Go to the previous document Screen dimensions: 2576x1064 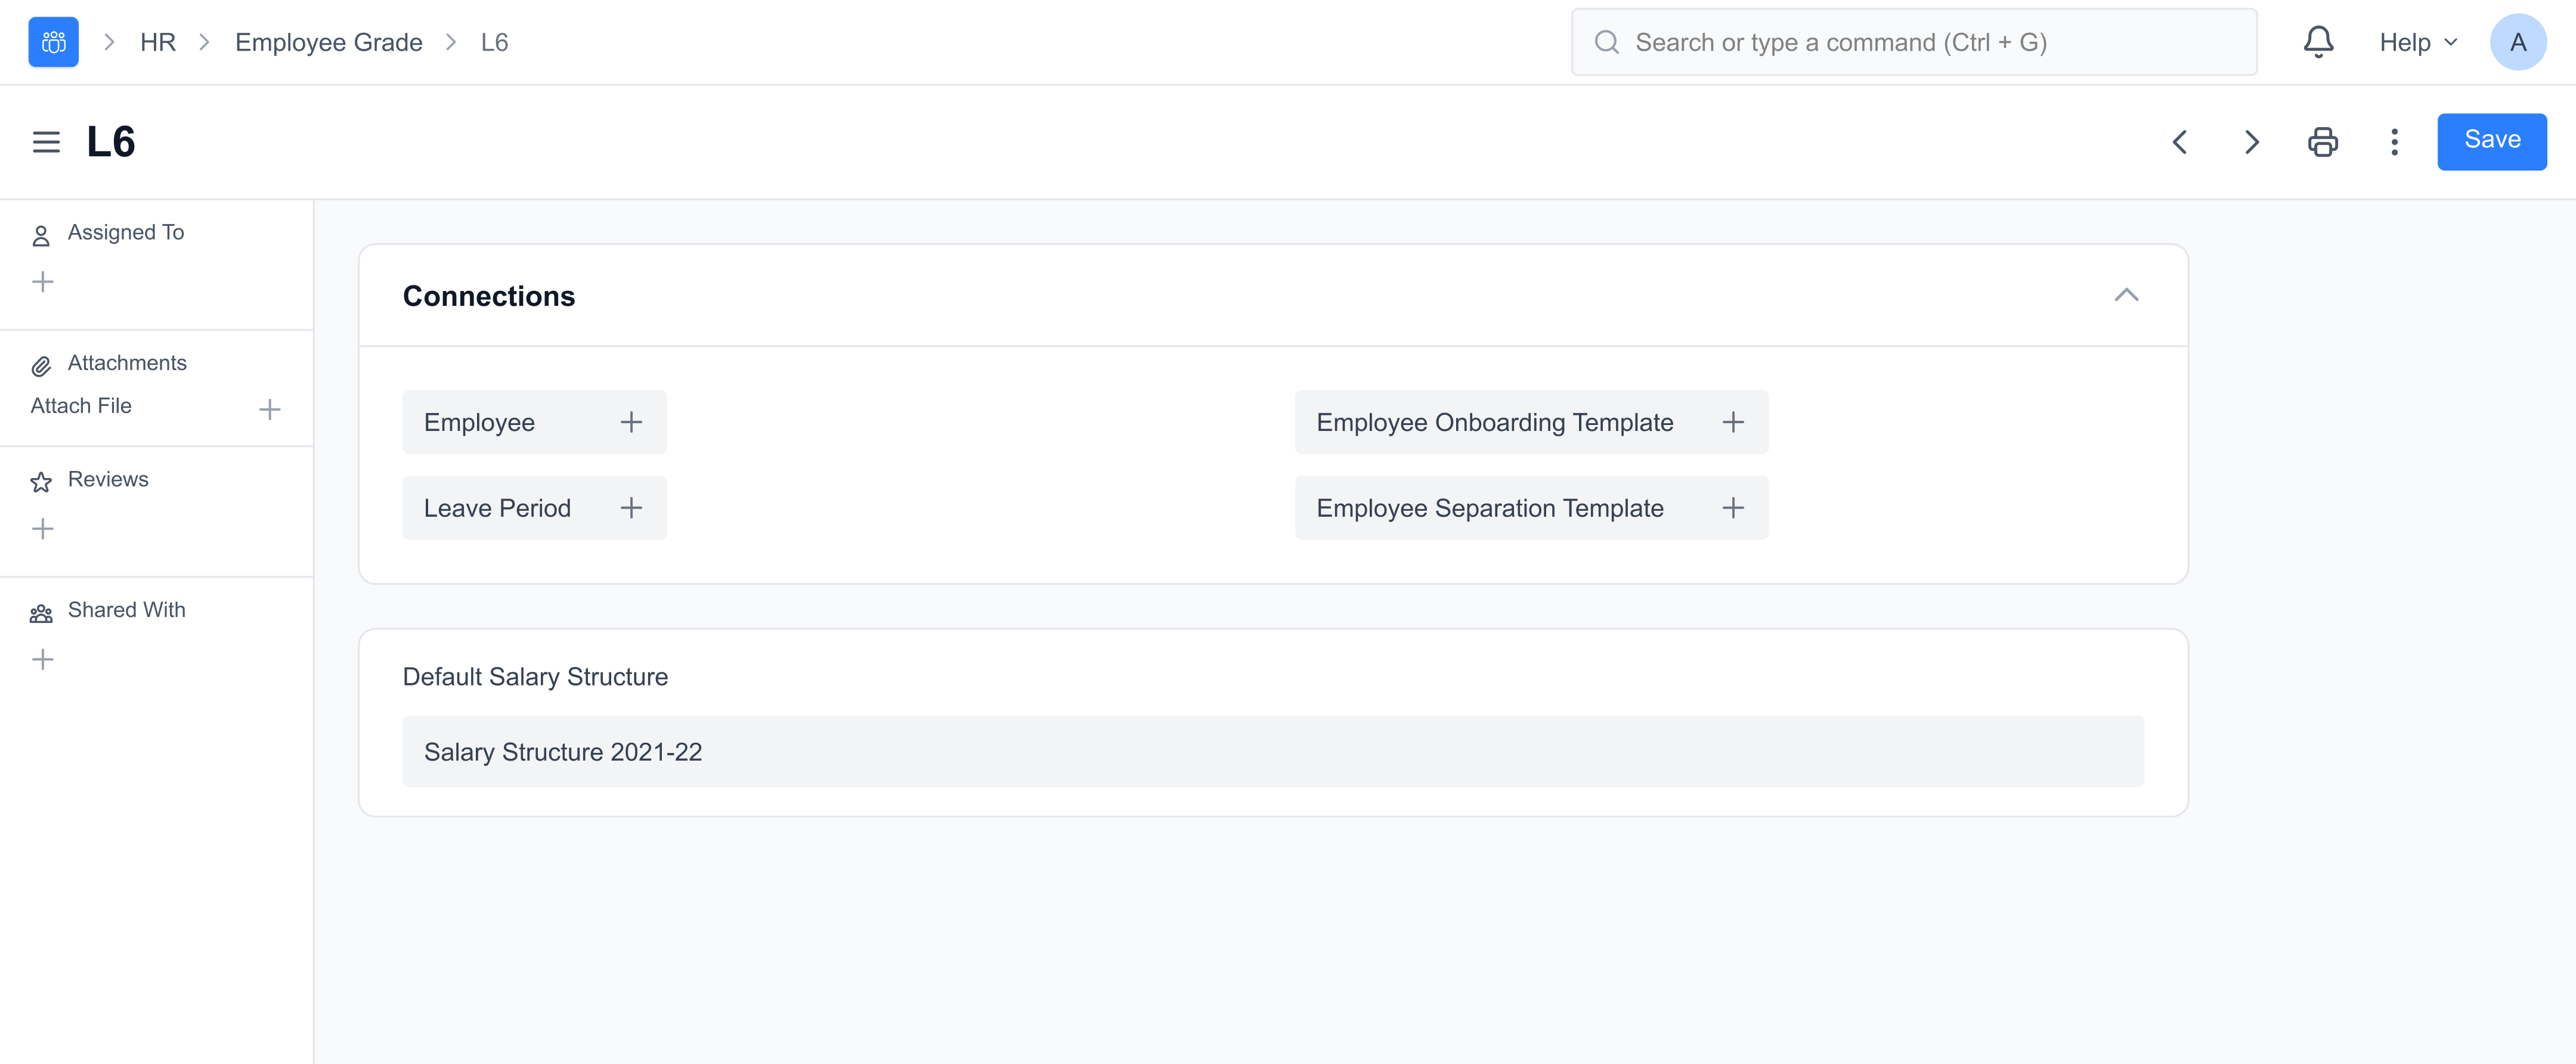point(2180,142)
